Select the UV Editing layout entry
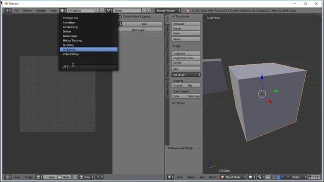 [89, 50]
